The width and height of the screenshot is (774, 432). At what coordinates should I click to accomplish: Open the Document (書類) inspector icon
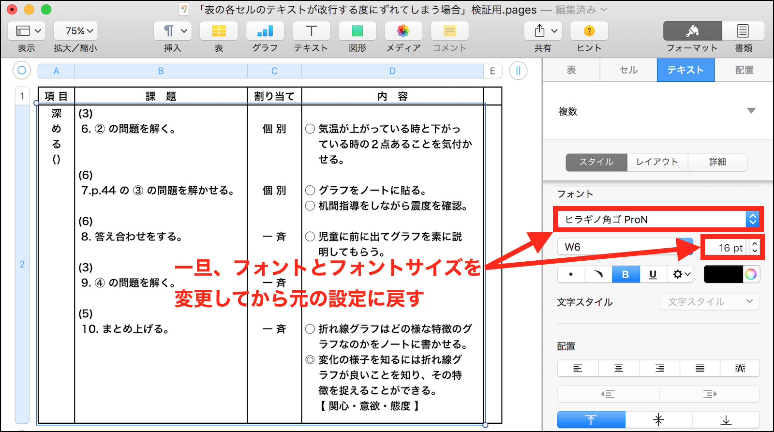[x=743, y=31]
